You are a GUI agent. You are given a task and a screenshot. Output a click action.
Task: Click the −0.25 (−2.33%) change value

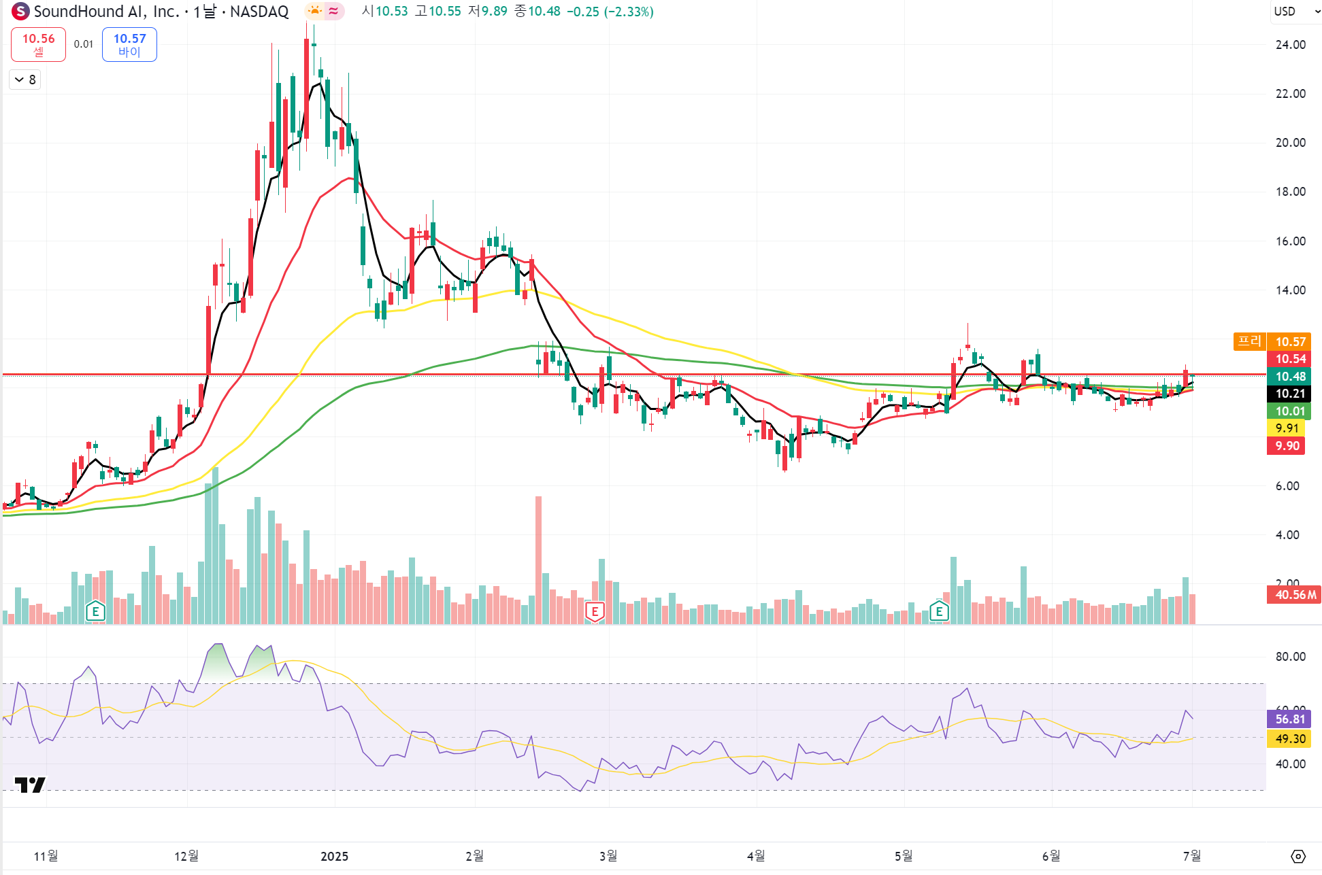(610, 11)
